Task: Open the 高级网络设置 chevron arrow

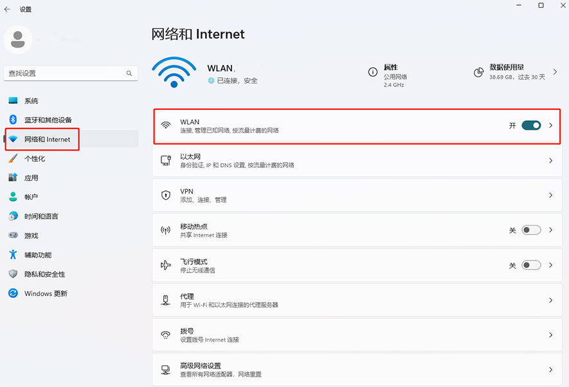Action: click(x=551, y=370)
